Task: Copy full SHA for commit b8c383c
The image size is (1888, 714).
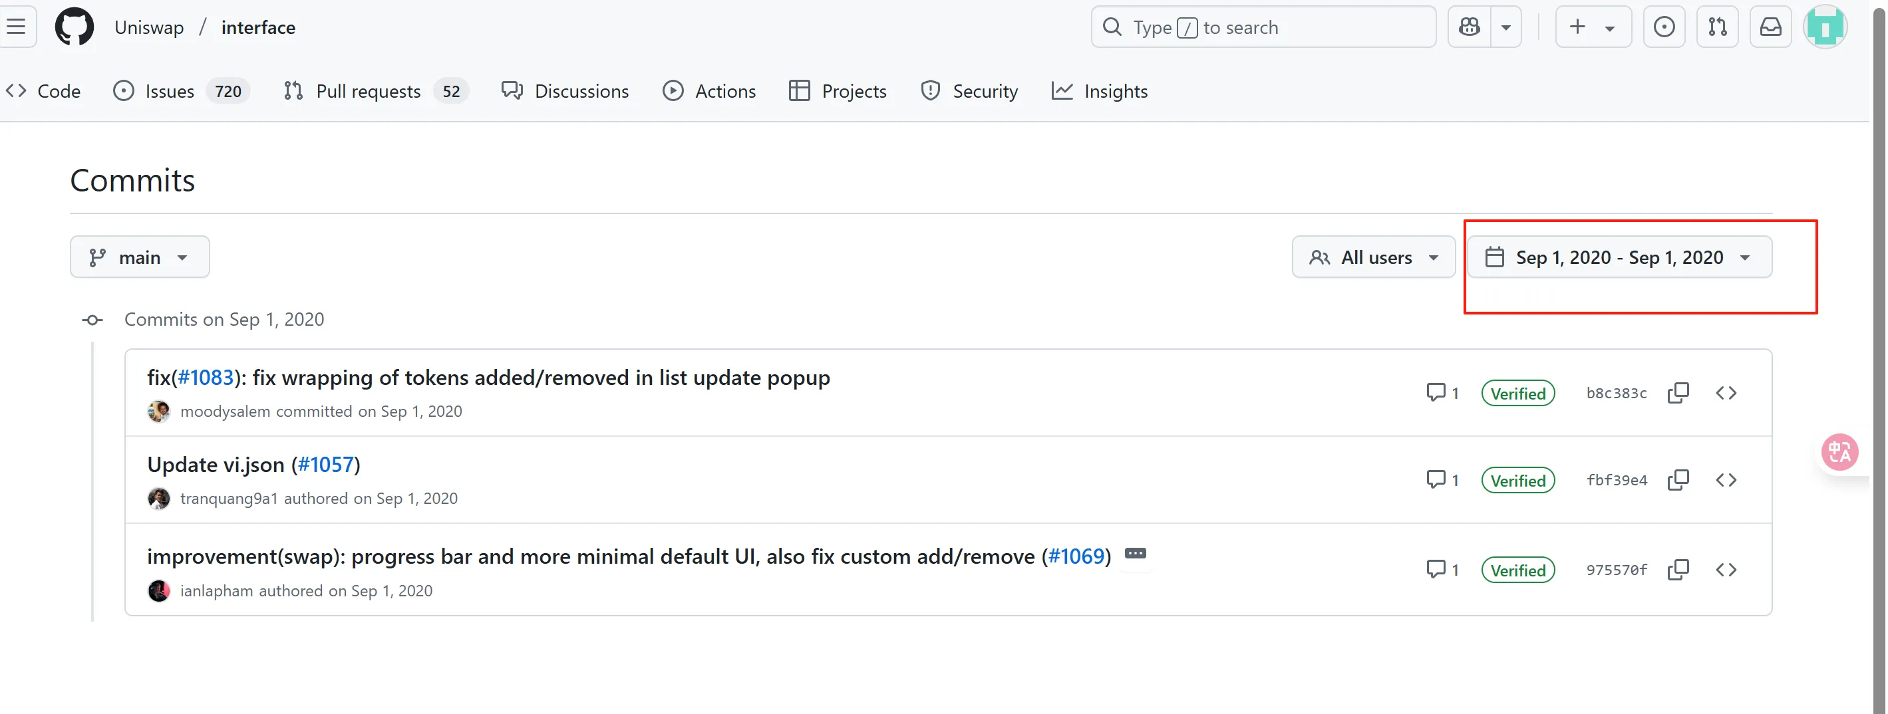Action: (1678, 394)
